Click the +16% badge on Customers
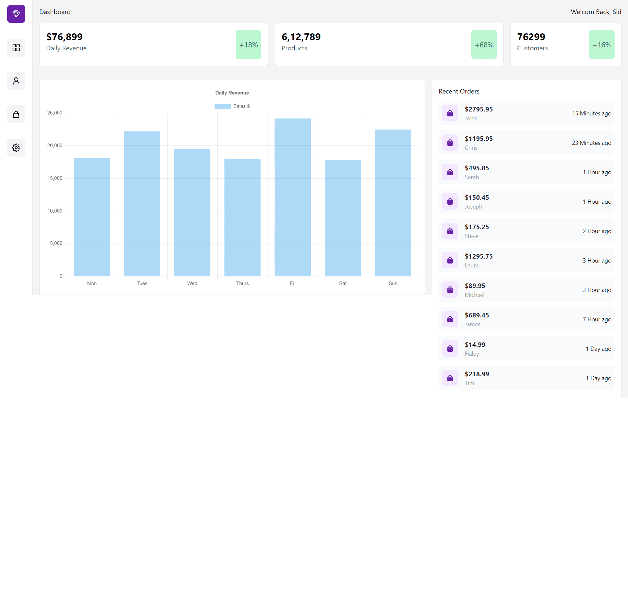The image size is (628, 596). (602, 44)
